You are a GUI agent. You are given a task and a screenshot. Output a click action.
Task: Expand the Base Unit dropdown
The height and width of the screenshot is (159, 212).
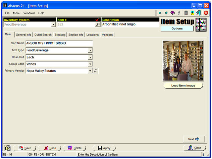[x=90, y=57]
